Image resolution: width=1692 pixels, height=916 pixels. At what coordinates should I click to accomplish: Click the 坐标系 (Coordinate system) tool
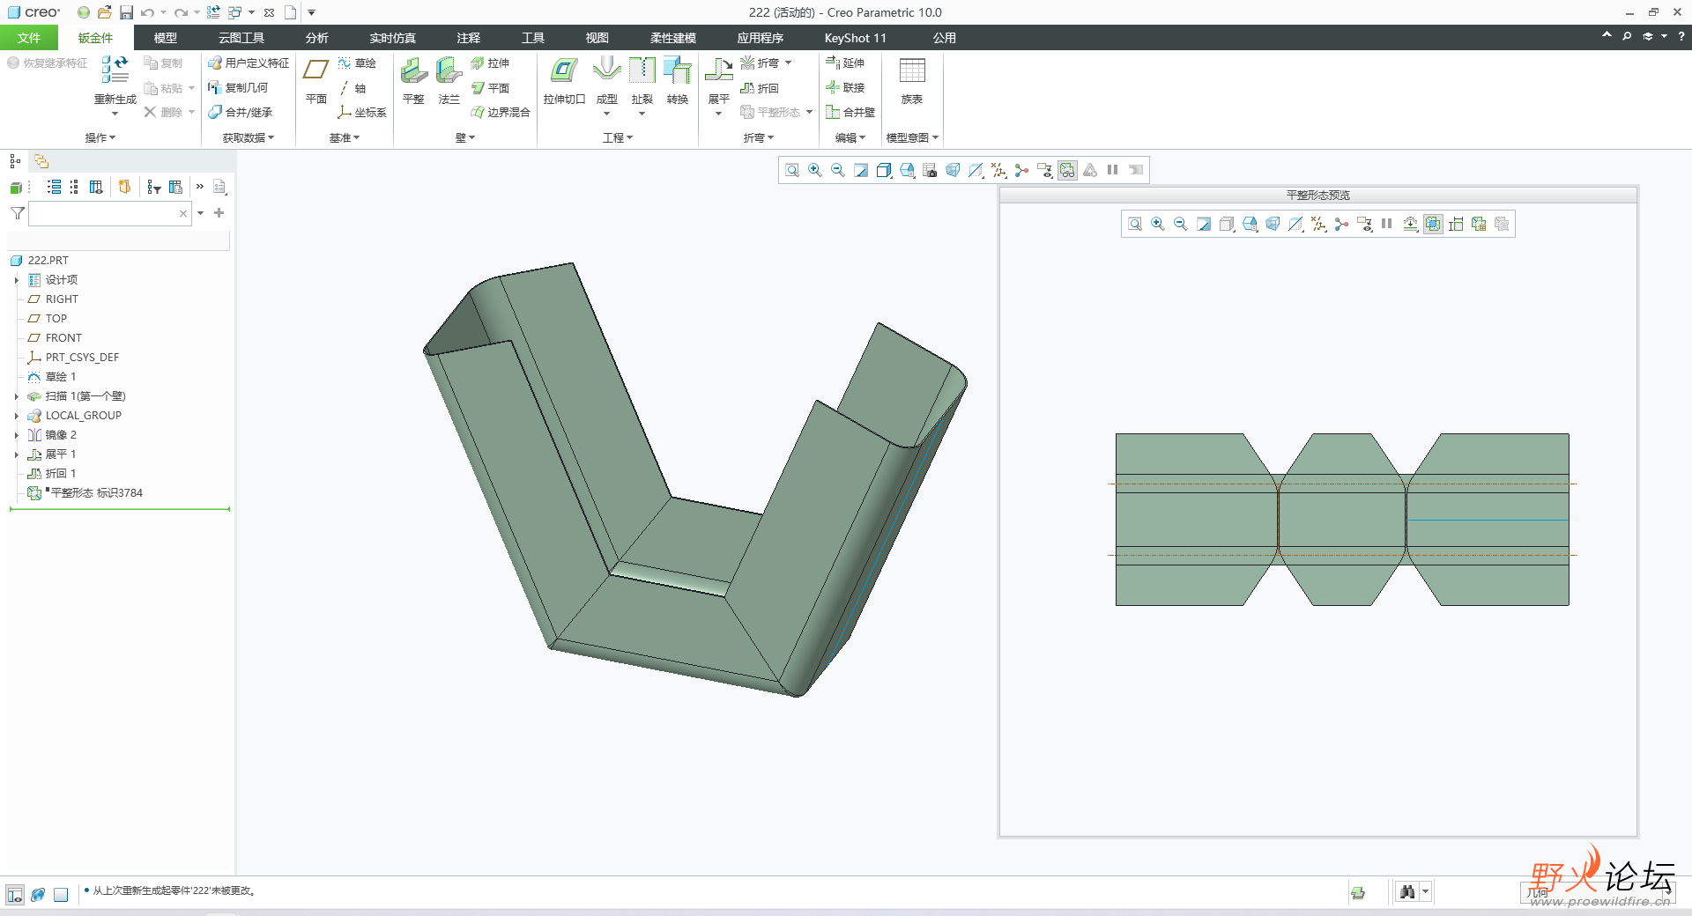362,113
